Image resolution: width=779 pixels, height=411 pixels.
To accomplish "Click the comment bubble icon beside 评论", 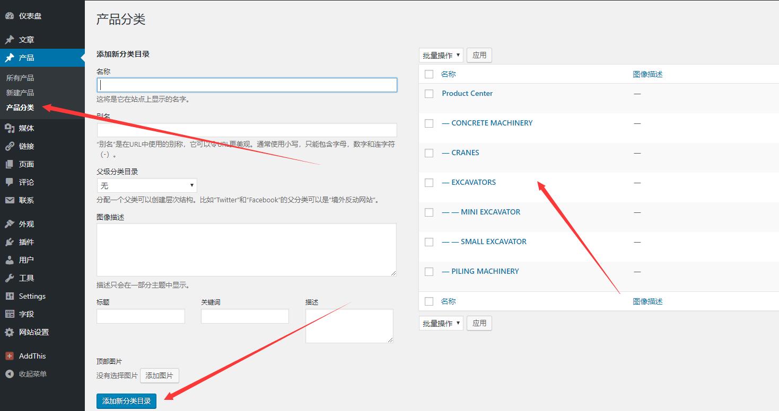I will click(x=10, y=182).
